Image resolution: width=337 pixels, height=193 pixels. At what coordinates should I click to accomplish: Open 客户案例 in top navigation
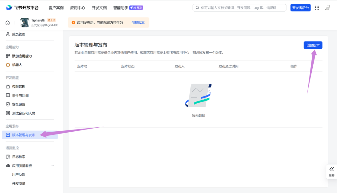coord(56,8)
